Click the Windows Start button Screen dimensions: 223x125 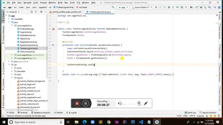[4, 122]
